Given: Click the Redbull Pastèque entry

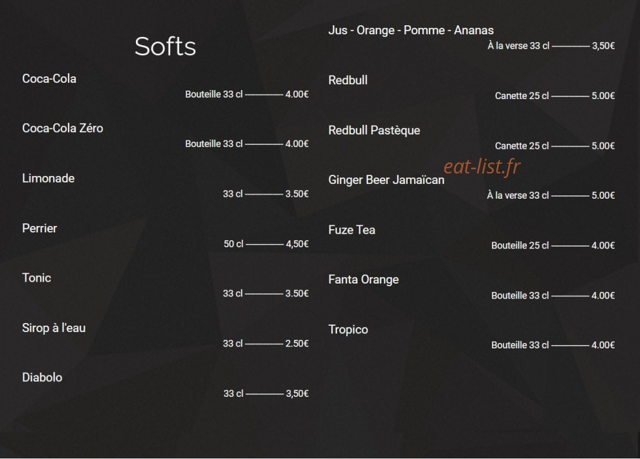Looking at the screenshot, I should pyautogui.click(x=374, y=130).
